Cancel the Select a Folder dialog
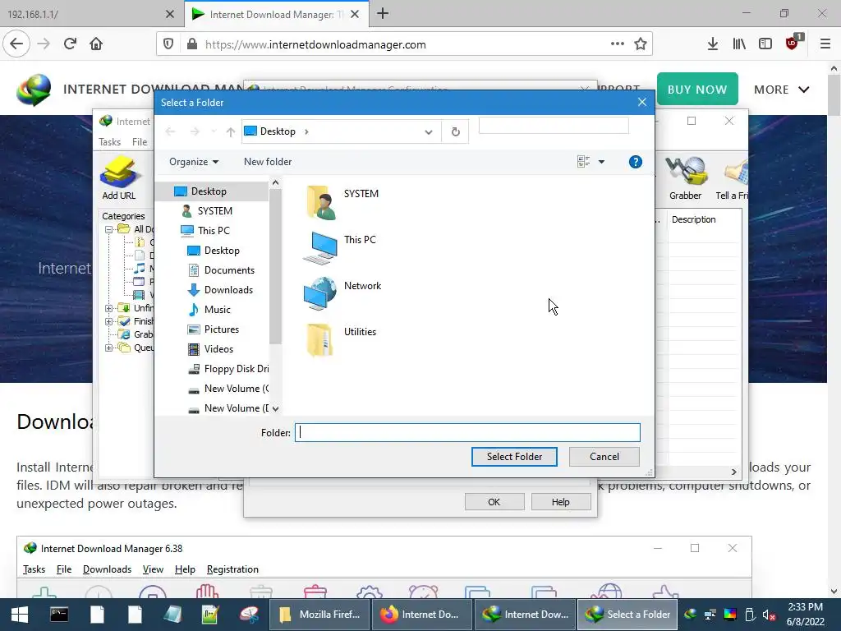Image resolution: width=841 pixels, height=631 pixels. (604, 457)
